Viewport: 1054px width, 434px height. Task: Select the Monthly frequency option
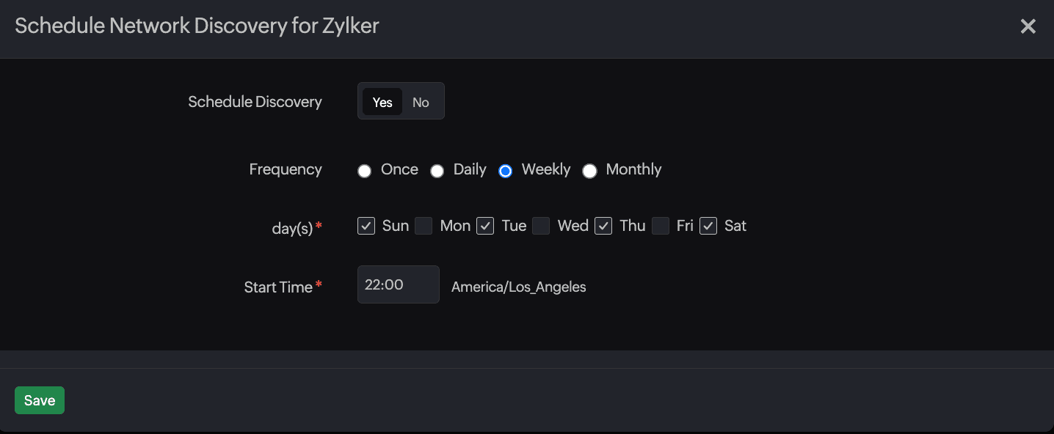tap(589, 172)
